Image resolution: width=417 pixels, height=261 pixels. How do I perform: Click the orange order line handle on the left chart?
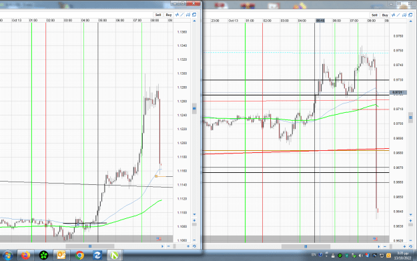(156, 176)
